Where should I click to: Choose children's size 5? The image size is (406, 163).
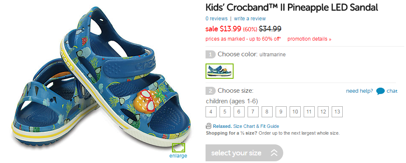pyautogui.click(x=225, y=112)
